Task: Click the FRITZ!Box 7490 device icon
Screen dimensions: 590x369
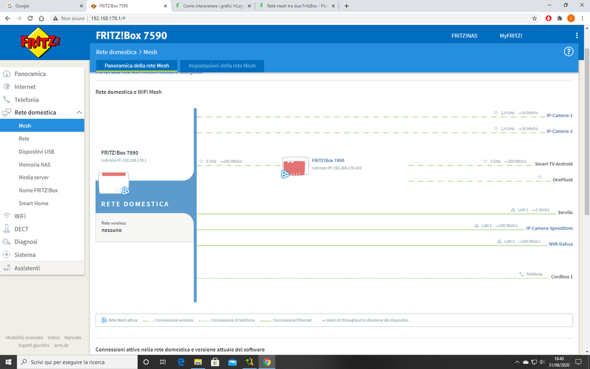Action: 295,167
